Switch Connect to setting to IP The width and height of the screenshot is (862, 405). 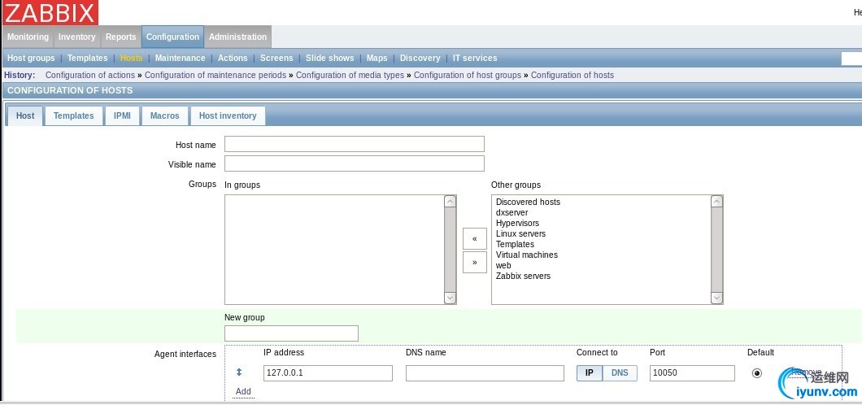(590, 373)
